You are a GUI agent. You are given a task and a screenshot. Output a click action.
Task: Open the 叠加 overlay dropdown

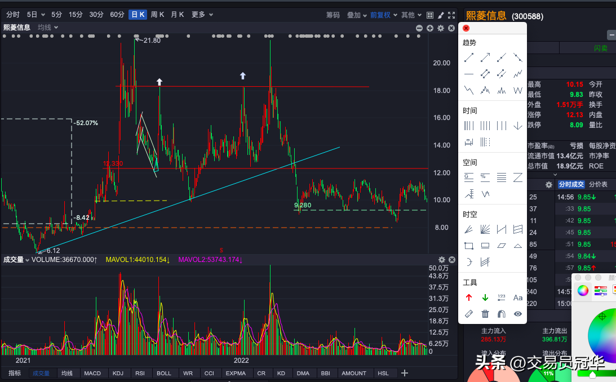point(357,15)
